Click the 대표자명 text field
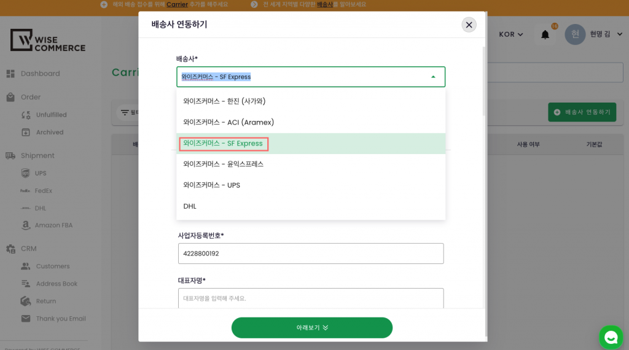 click(x=310, y=298)
